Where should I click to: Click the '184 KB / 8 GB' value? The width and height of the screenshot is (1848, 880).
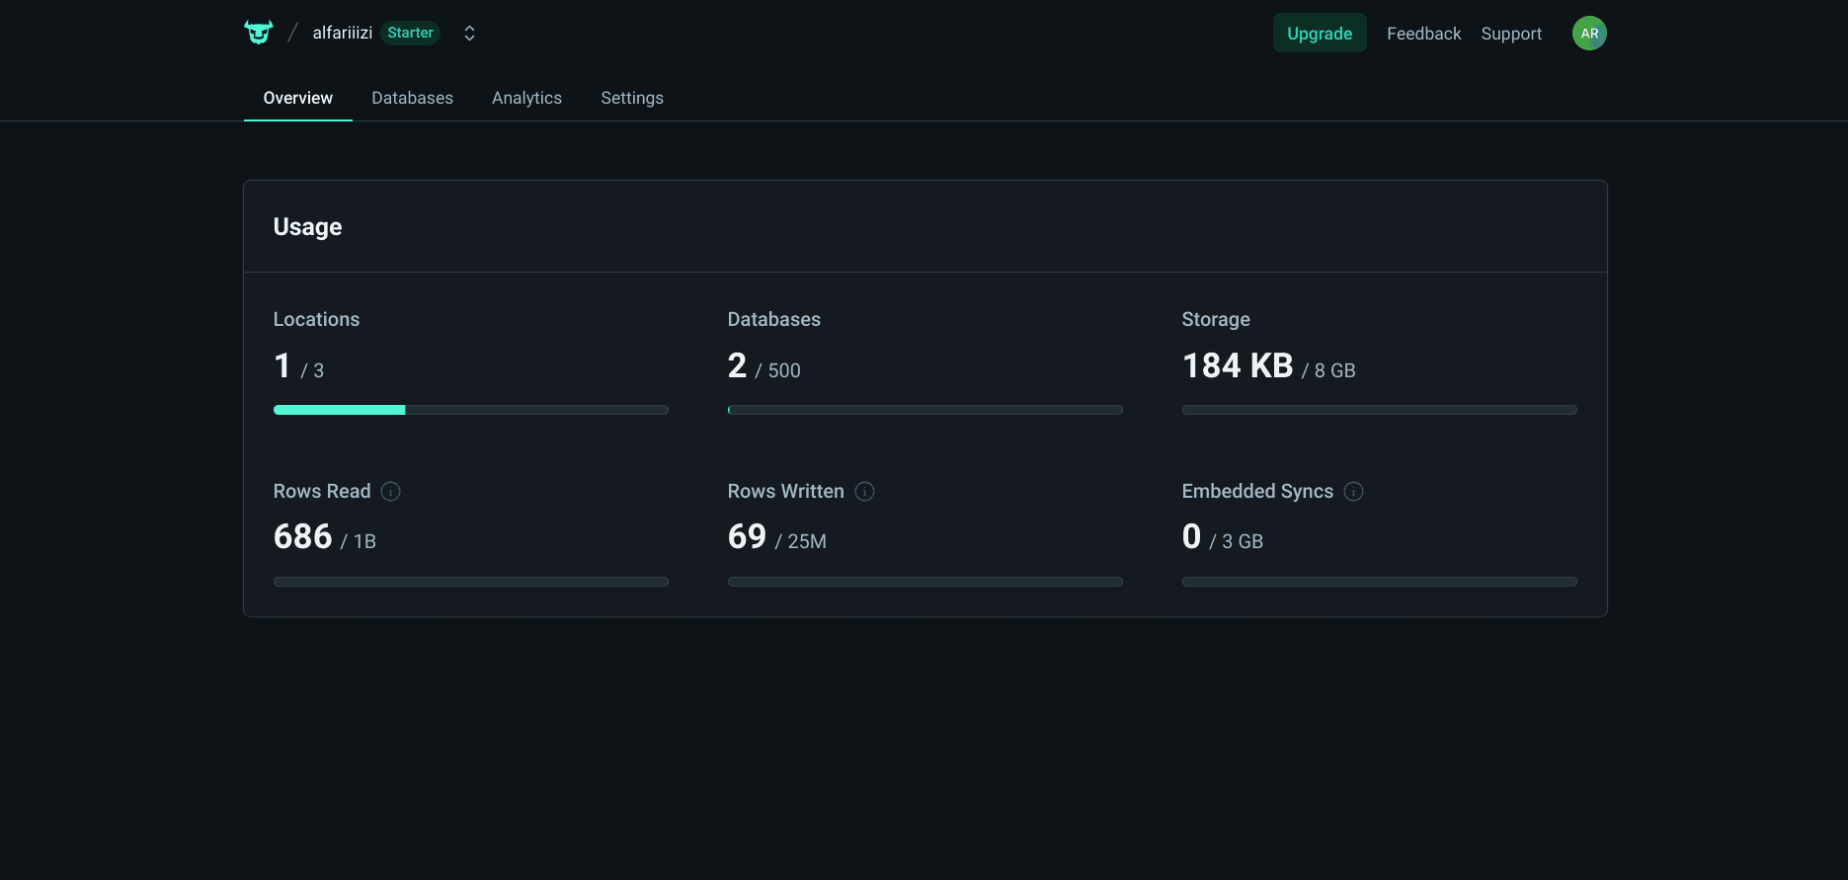(x=1269, y=366)
